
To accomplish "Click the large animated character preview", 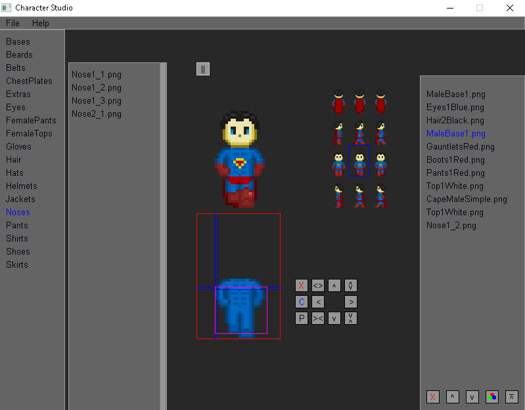I will tap(240, 159).
